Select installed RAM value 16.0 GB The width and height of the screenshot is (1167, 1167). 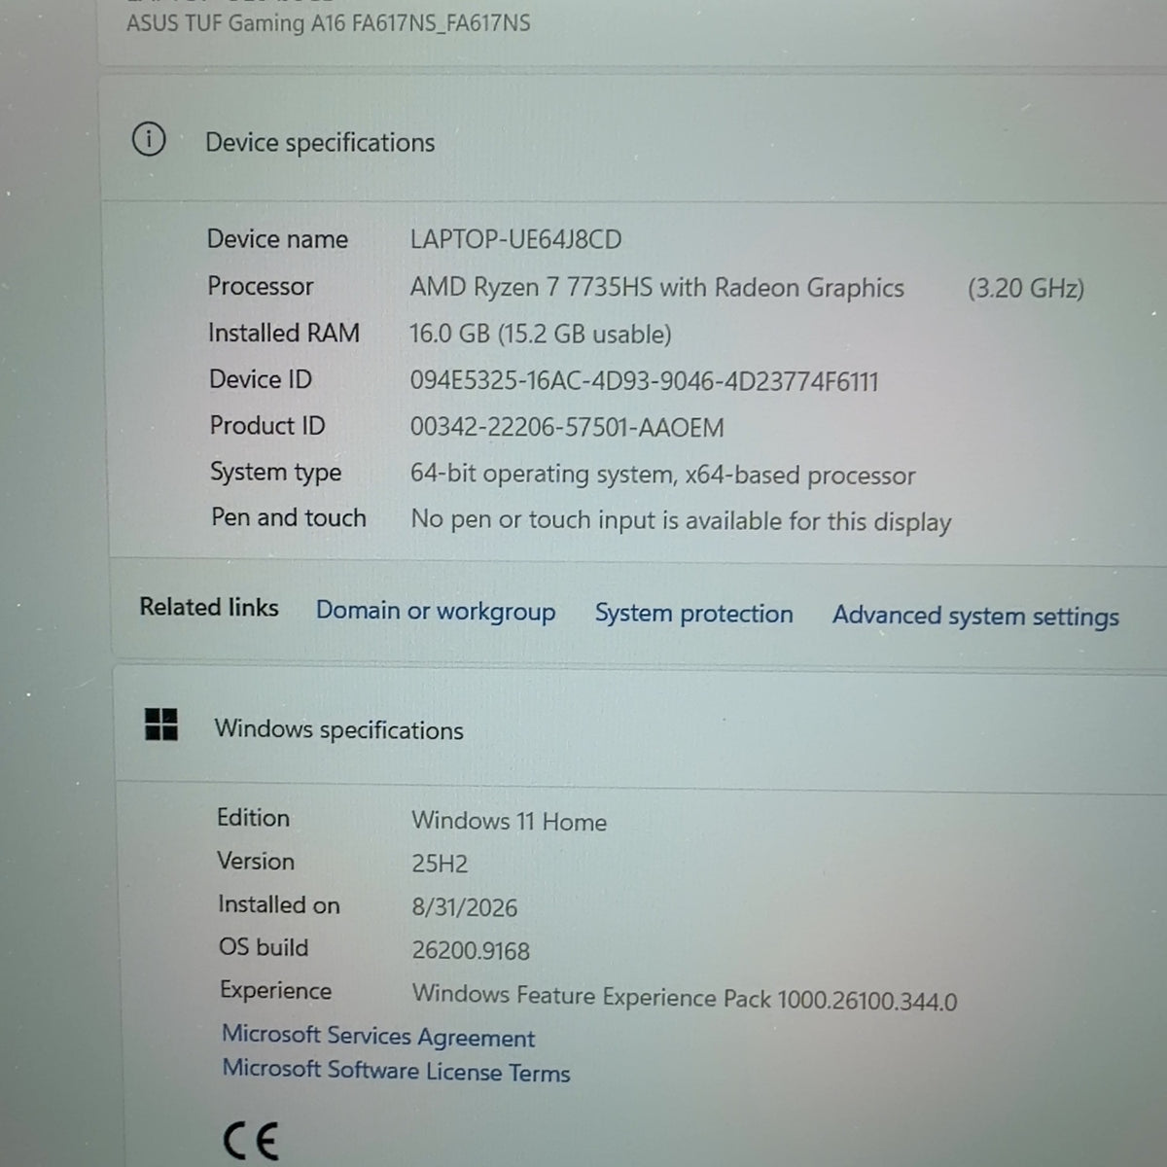541,335
